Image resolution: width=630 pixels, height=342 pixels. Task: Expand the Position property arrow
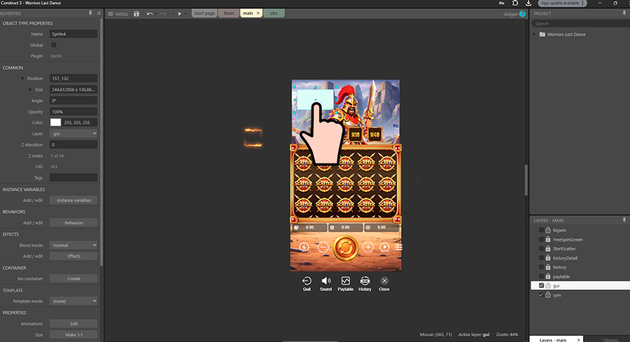click(22, 78)
